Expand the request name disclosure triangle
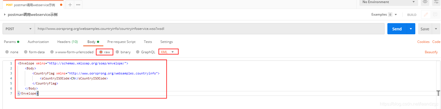The width and height of the screenshot is (441, 109). point(5,14)
